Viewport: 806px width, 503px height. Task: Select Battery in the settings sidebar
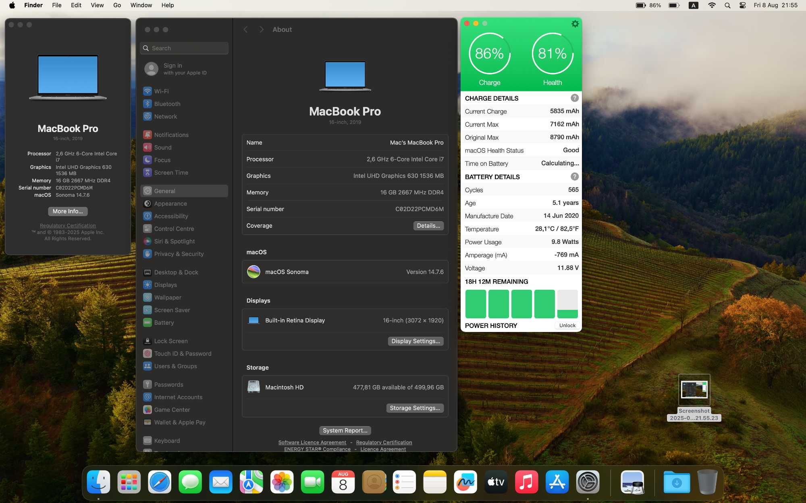184,323
